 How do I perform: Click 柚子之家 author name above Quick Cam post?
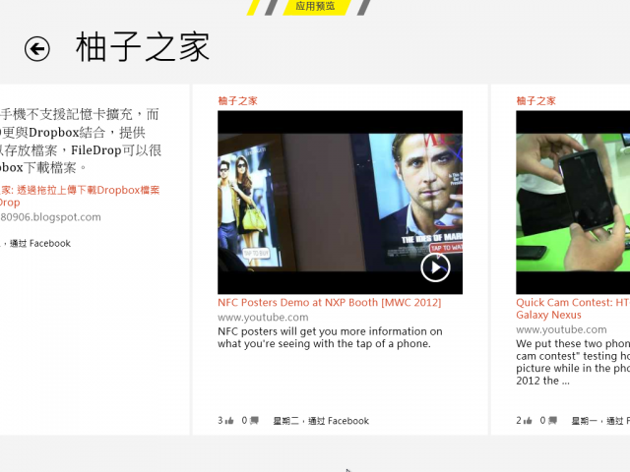point(535,100)
